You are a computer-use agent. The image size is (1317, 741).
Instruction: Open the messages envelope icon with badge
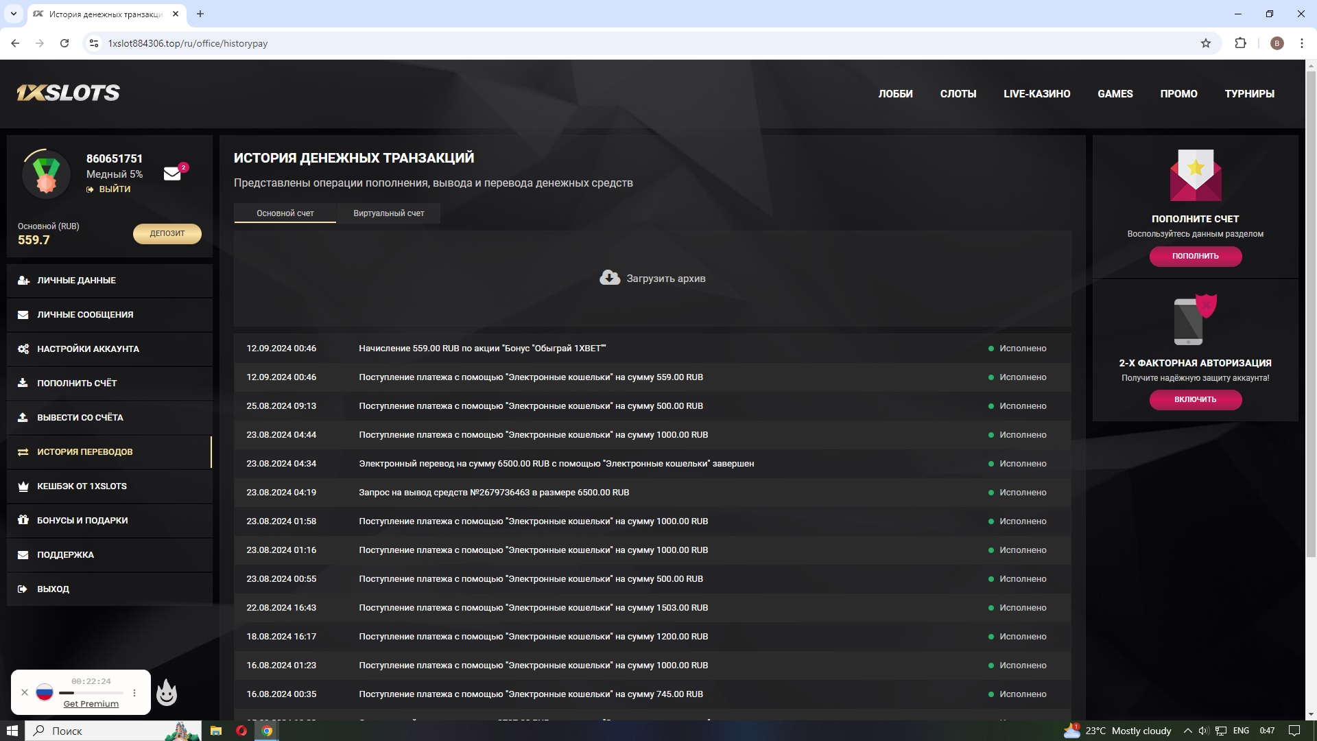173,174
